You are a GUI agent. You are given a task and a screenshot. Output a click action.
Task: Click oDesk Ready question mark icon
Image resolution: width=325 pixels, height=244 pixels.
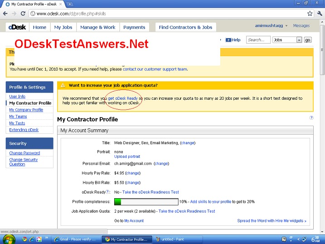coord(107,192)
